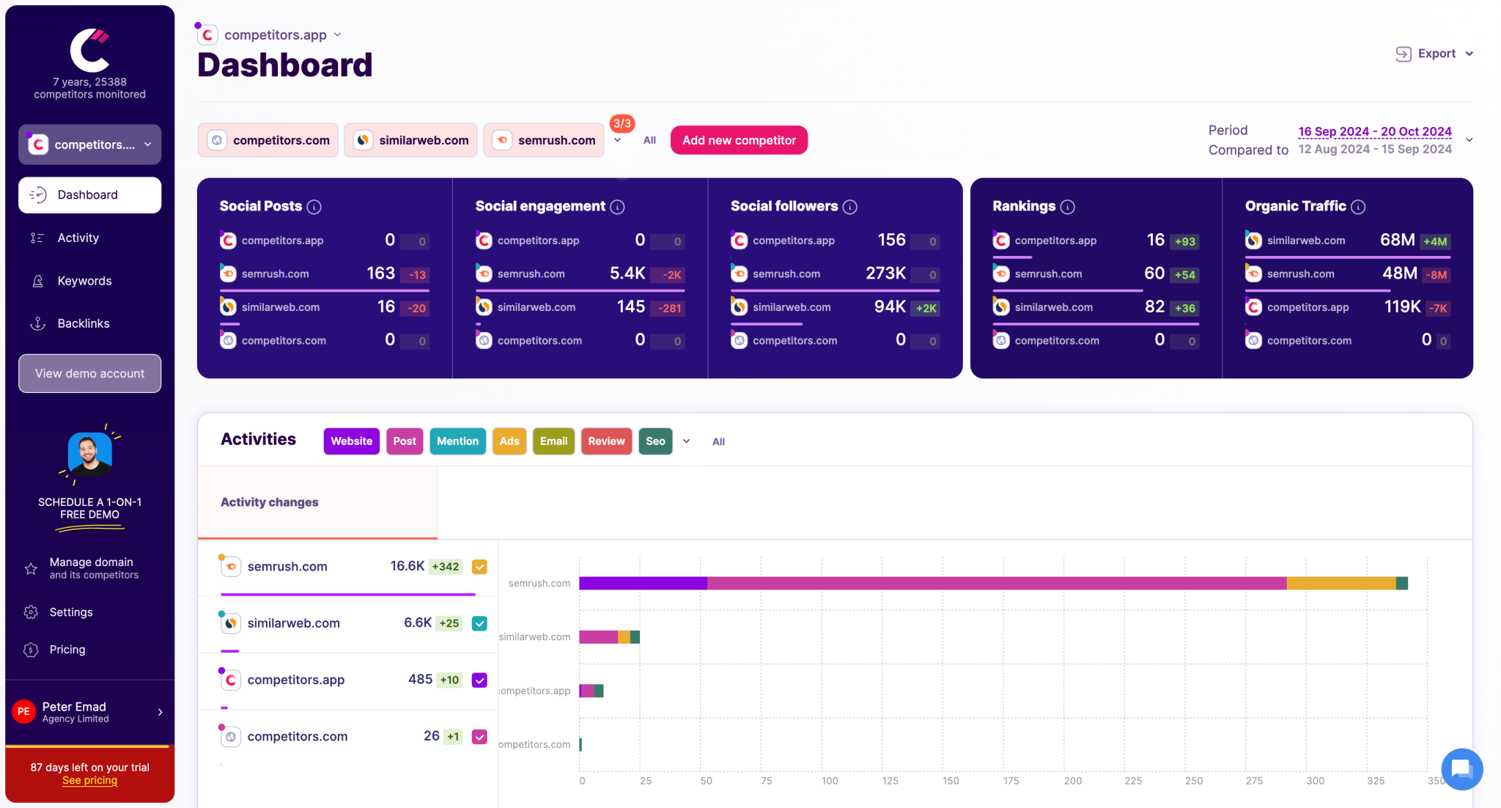This screenshot has width=1501, height=808.
Task: Uncheck the semrush.com activity checkbox
Action: click(x=479, y=567)
